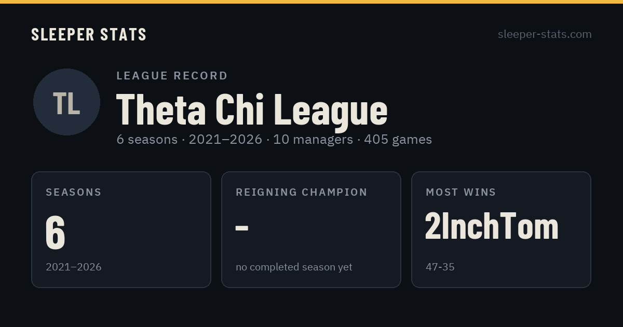Click the TL league avatar circle
This screenshot has height=327, width=623.
[66, 102]
